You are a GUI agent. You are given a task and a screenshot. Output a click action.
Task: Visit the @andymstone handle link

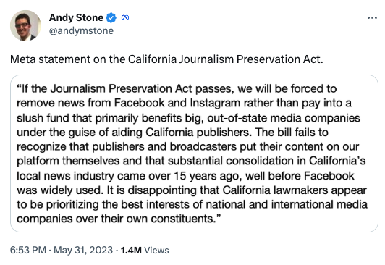click(x=81, y=31)
